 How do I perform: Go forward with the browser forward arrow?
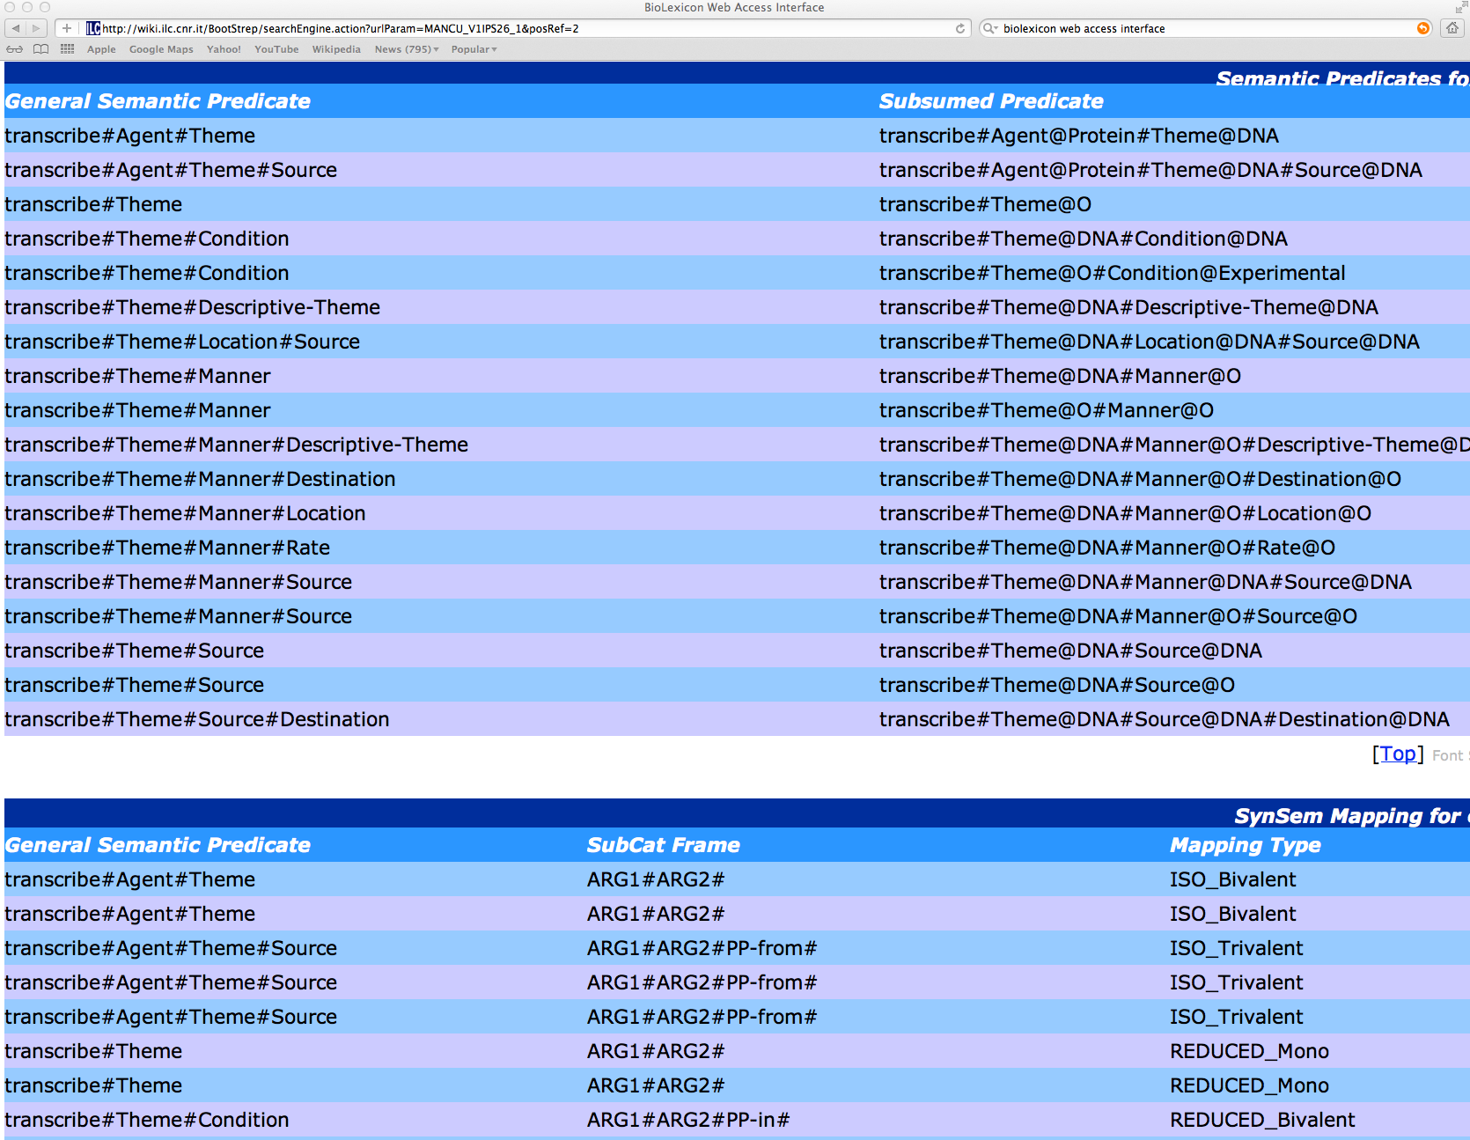coord(36,28)
